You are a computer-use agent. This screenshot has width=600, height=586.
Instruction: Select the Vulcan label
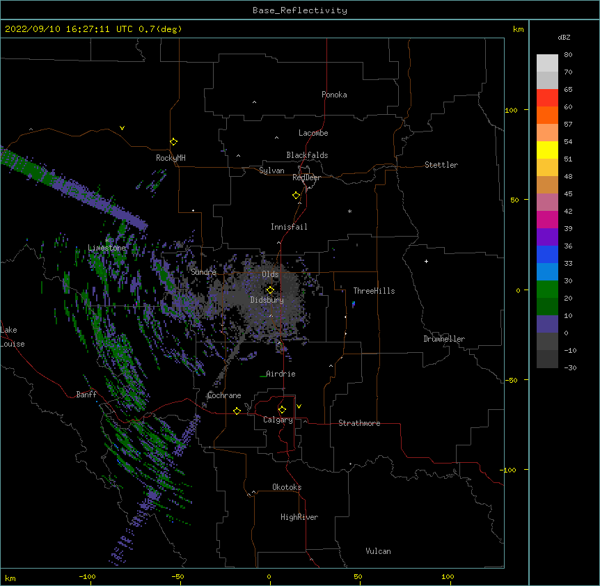pos(378,551)
